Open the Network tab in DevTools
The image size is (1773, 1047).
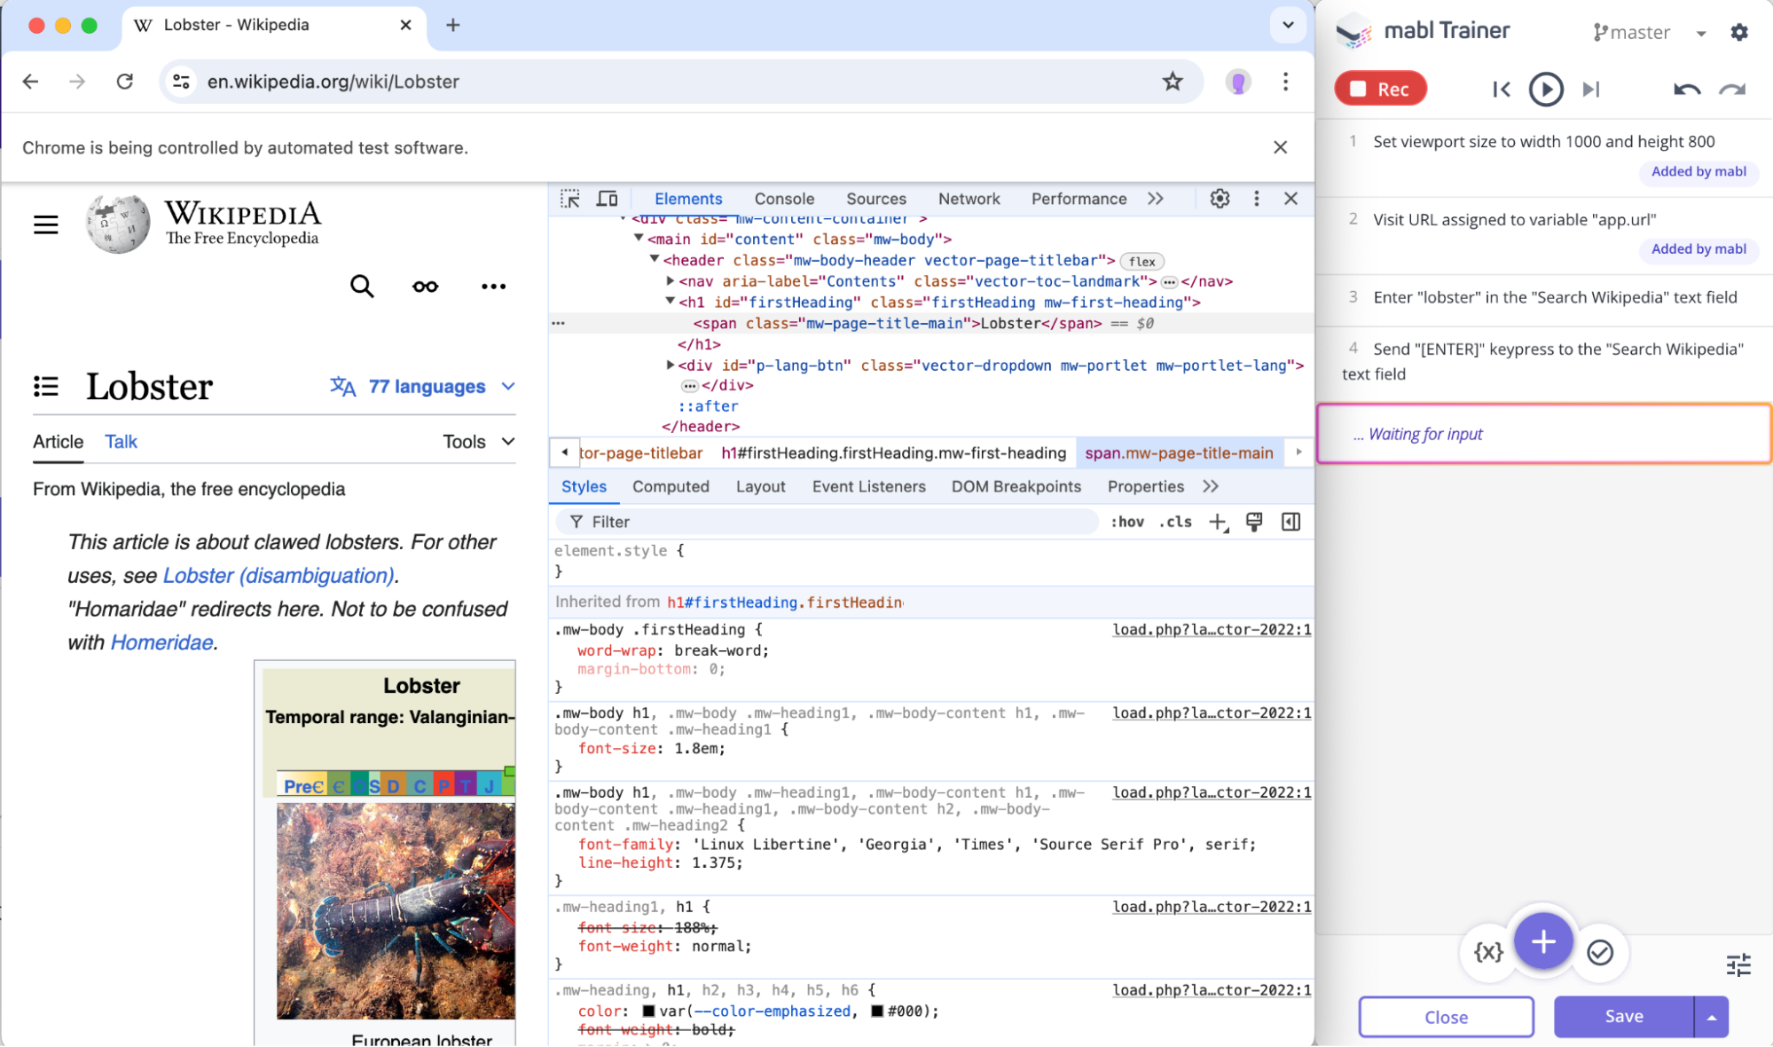click(969, 199)
